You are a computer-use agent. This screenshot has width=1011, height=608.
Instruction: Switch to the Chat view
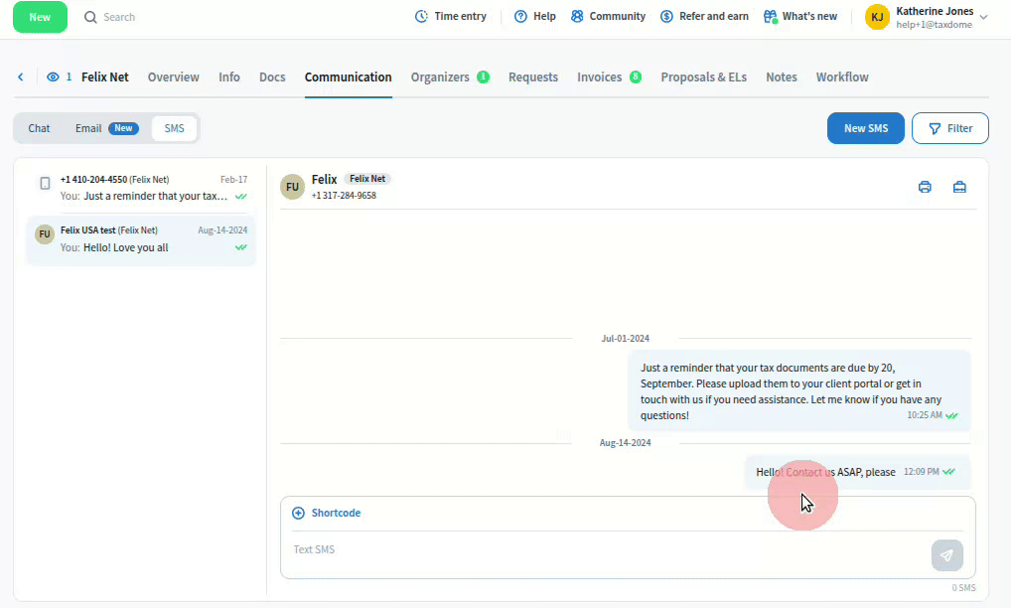39,128
